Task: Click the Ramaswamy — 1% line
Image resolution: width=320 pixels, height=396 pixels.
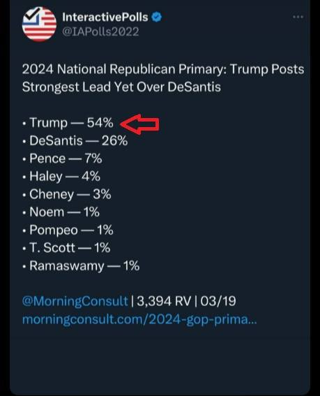Action: [x=81, y=266]
